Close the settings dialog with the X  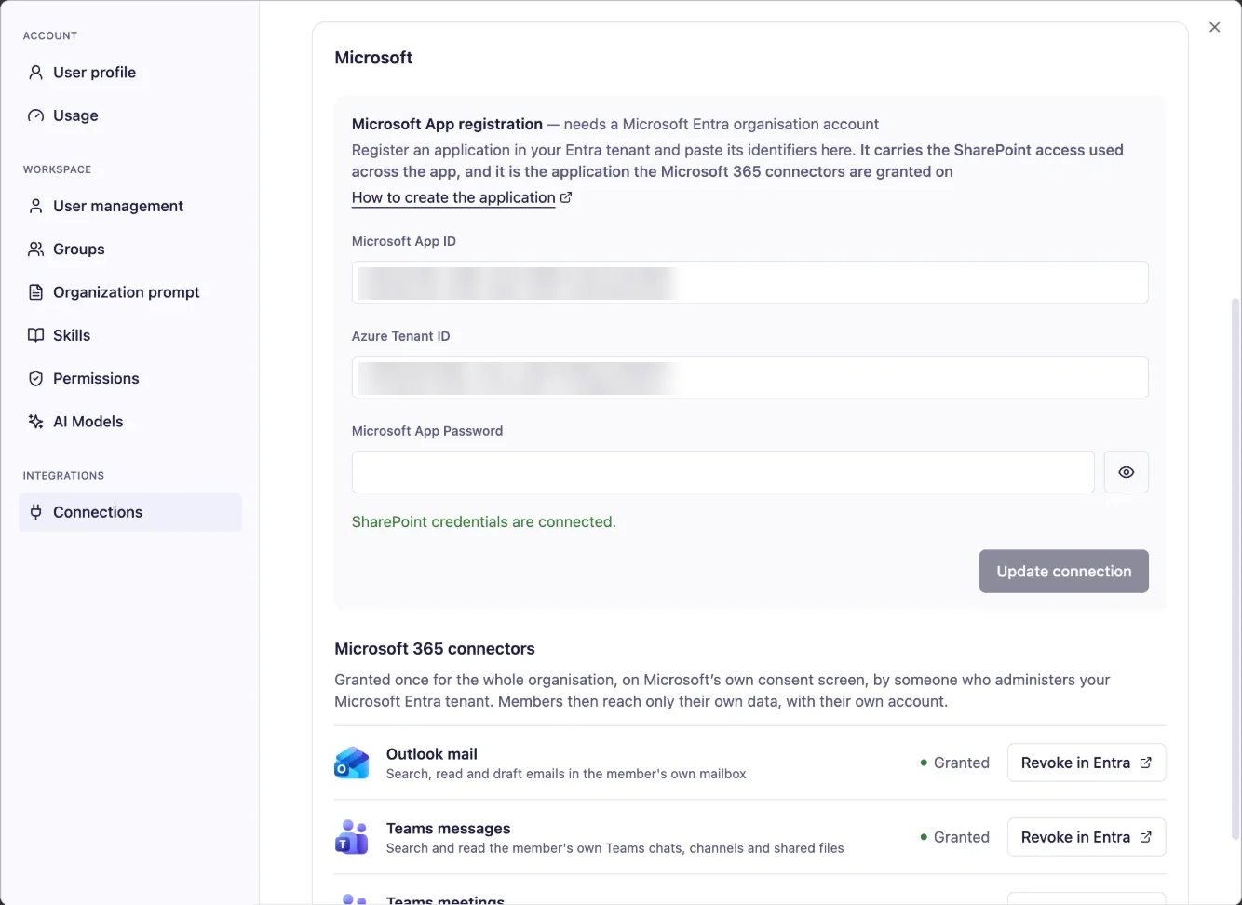click(x=1214, y=28)
